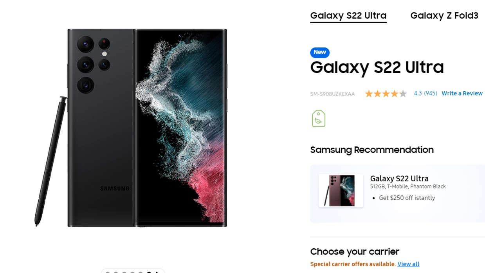Click the Choose your carrier heading
The width and height of the screenshot is (485, 273).
[355, 251]
